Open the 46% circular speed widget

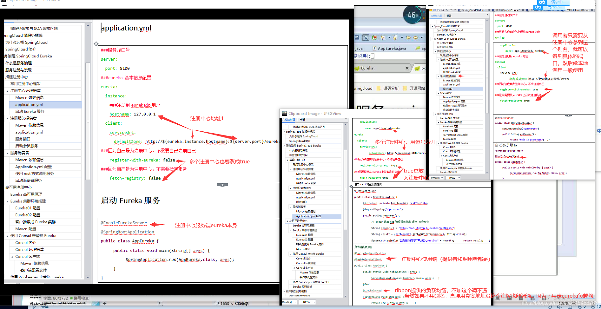click(x=413, y=15)
